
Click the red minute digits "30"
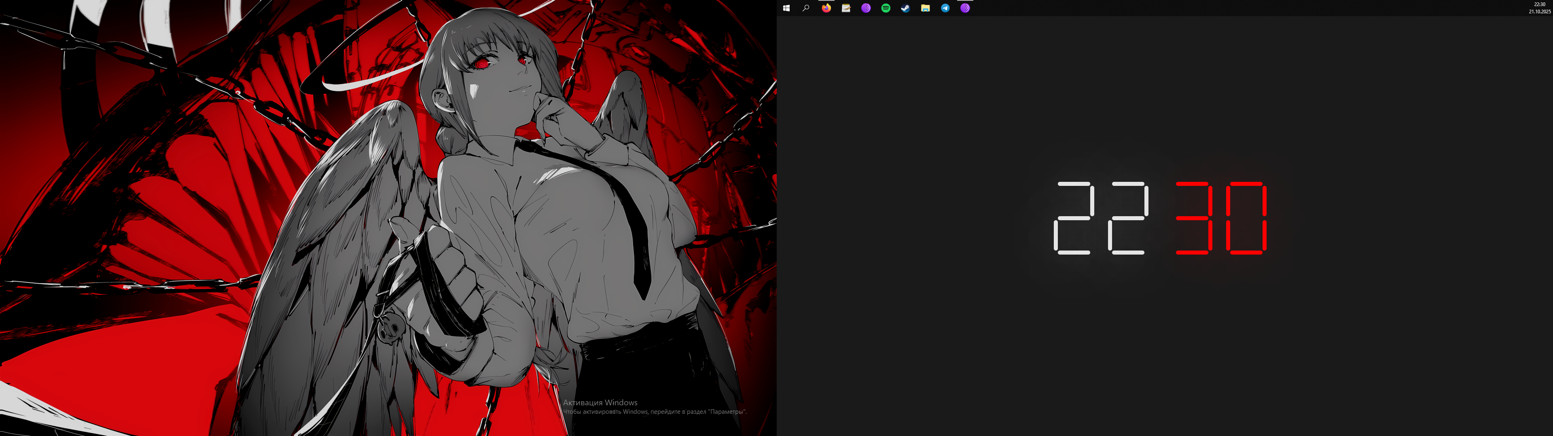click(1221, 218)
